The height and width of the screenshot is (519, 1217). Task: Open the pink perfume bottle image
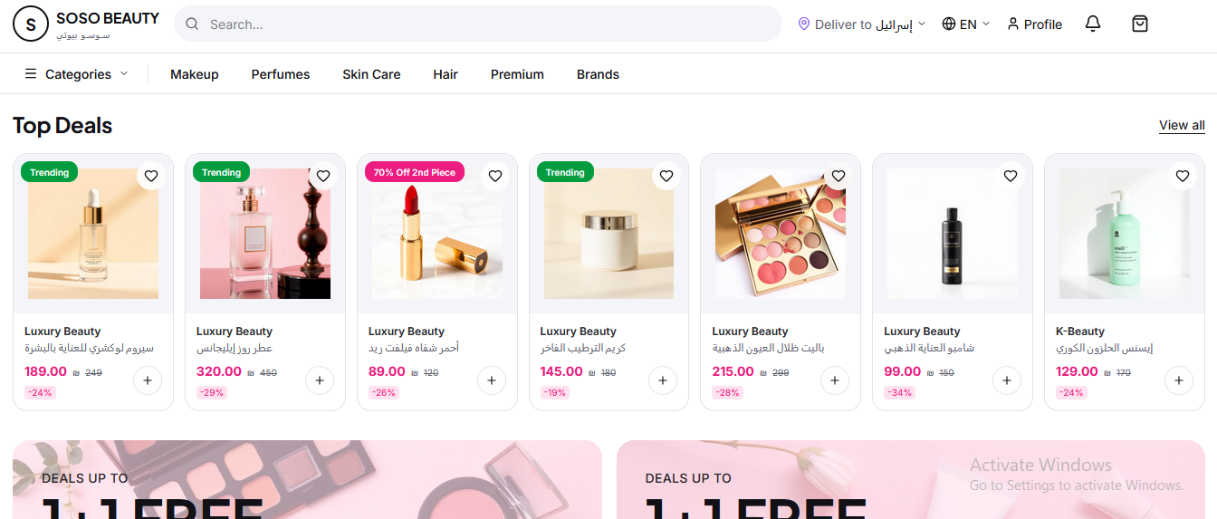click(265, 234)
